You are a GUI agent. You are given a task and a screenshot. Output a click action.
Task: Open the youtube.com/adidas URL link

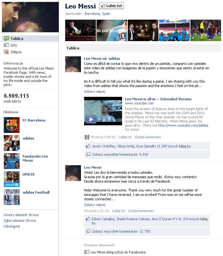pyautogui.click(x=183, y=125)
